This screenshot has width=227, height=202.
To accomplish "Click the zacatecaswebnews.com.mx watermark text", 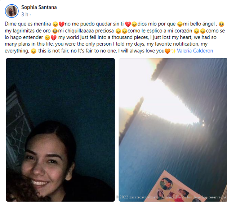I will pyautogui.click(x=171, y=197).
